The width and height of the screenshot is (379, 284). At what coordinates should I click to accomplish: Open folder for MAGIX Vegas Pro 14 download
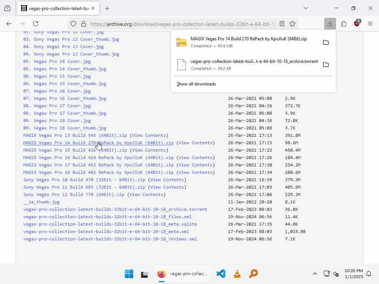326,43
